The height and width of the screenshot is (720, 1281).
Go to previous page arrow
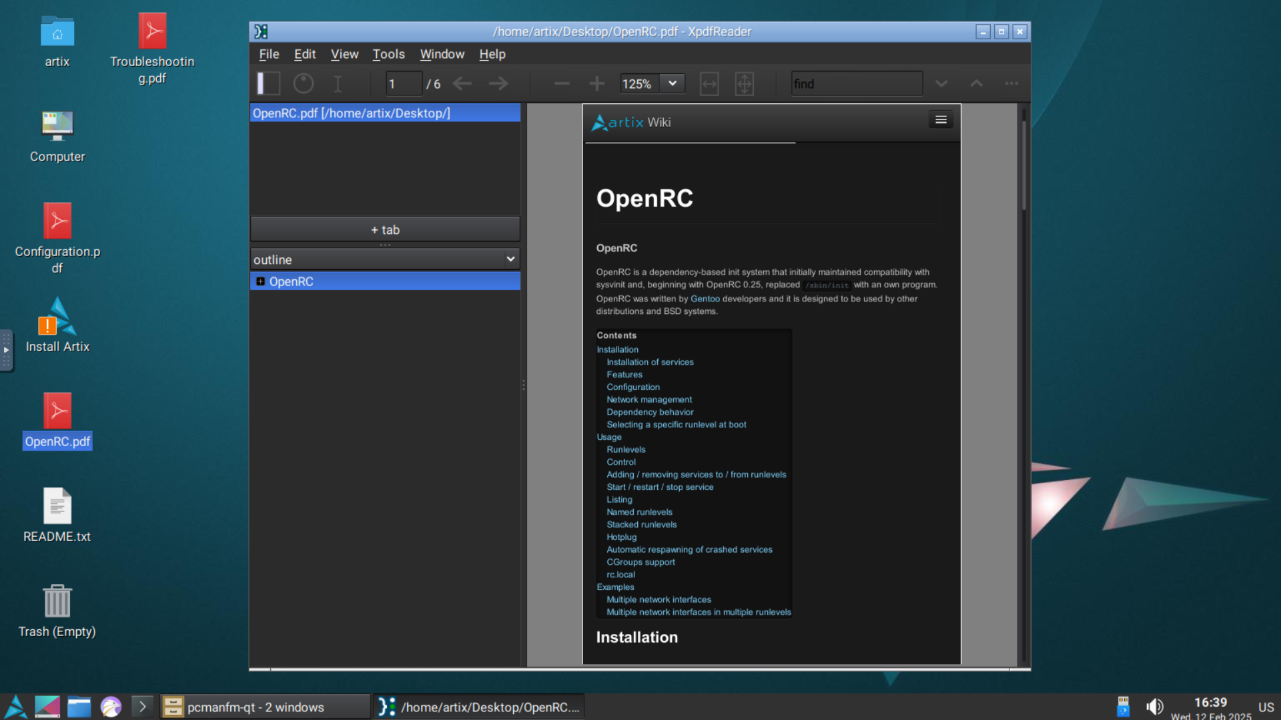[x=462, y=83]
